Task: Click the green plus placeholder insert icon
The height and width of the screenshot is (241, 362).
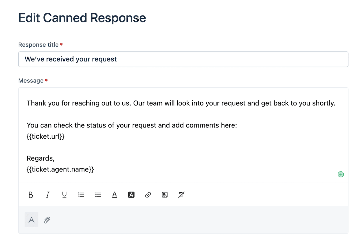Action: pos(341,174)
